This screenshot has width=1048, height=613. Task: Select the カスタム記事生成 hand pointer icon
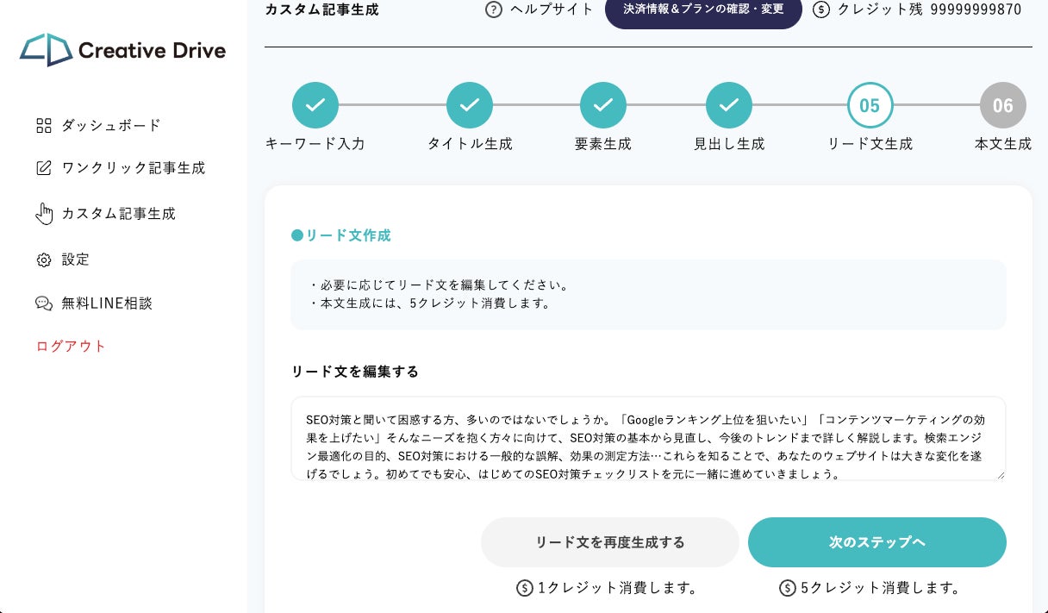44,214
